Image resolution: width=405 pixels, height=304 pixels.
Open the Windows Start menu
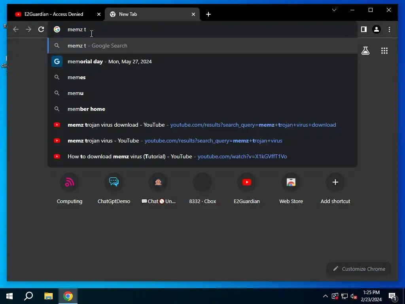(x=9, y=296)
